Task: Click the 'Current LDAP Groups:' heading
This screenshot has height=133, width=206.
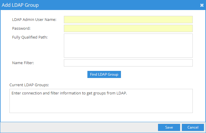Action: 29,85
